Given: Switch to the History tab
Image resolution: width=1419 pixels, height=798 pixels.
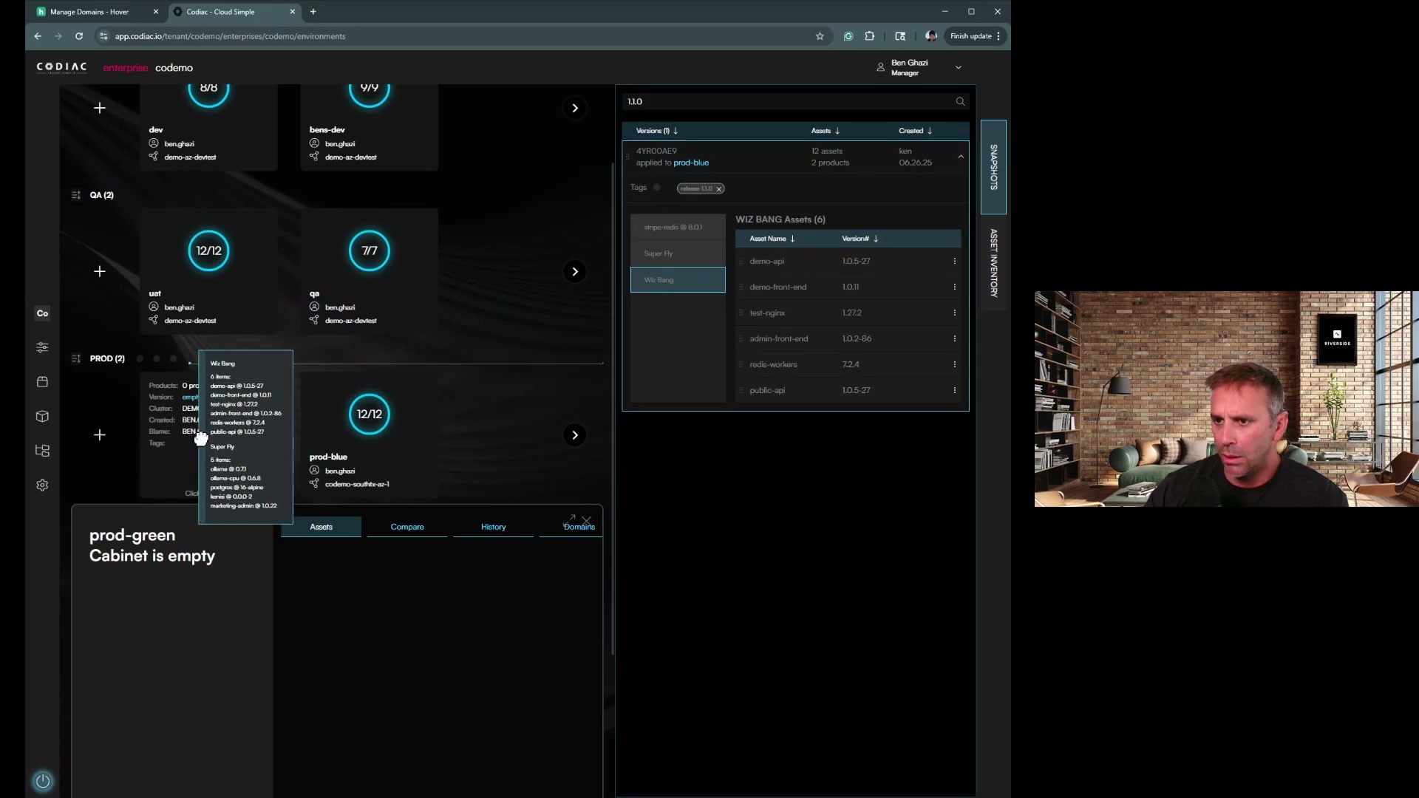Looking at the screenshot, I should tap(493, 527).
